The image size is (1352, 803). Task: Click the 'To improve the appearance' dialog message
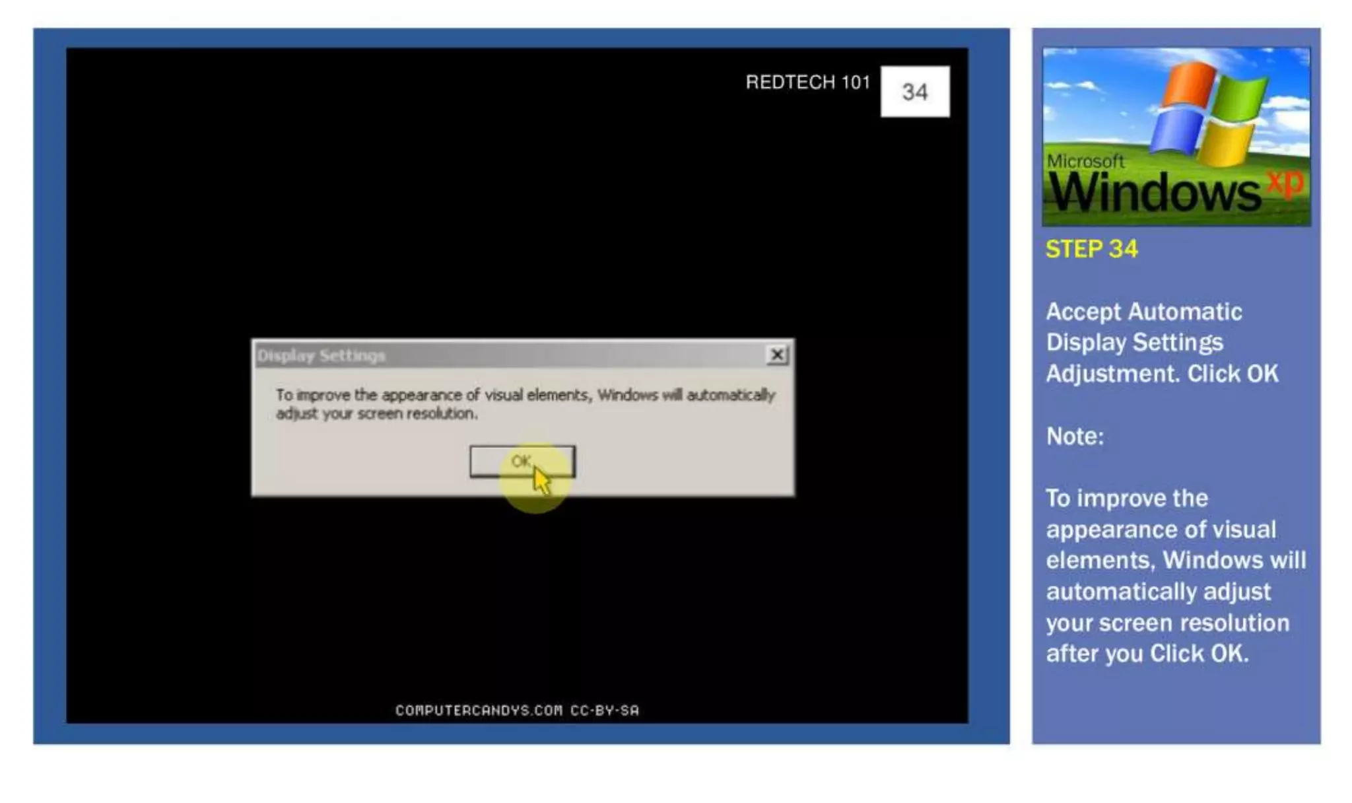525,404
